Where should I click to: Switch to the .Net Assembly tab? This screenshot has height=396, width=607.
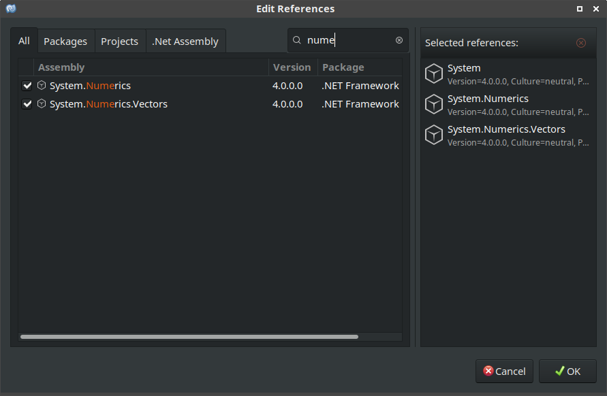click(x=185, y=42)
